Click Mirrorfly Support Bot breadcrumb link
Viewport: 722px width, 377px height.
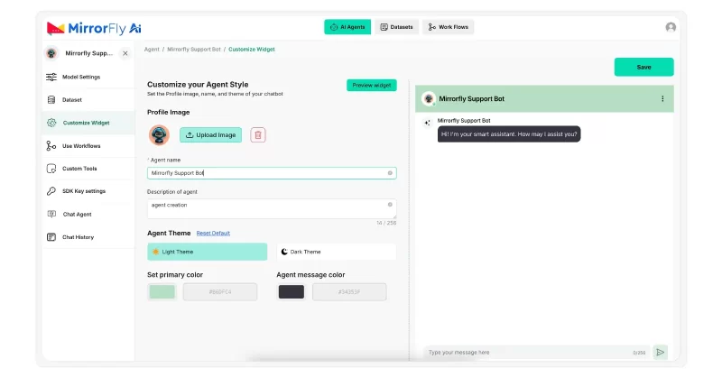coord(194,50)
